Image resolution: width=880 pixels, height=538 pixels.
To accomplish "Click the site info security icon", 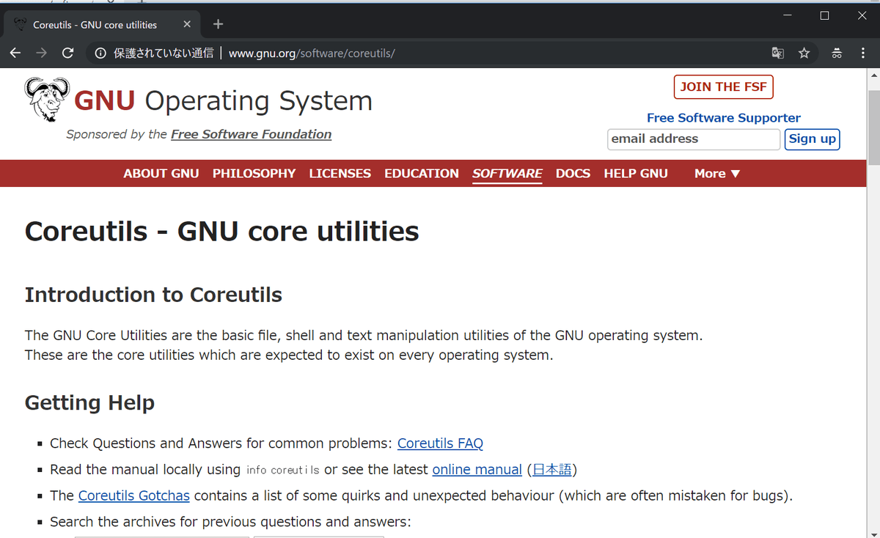I will [100, 53].
